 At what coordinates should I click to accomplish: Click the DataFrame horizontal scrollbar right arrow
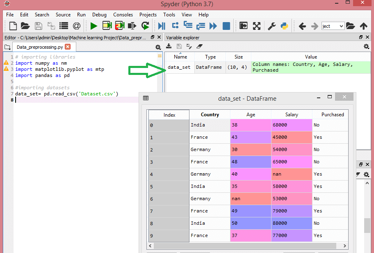(x=345, y=246)
